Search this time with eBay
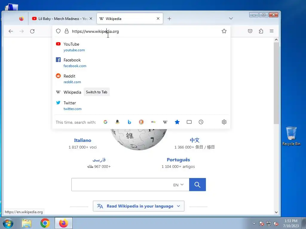 [x=153, y=122]
